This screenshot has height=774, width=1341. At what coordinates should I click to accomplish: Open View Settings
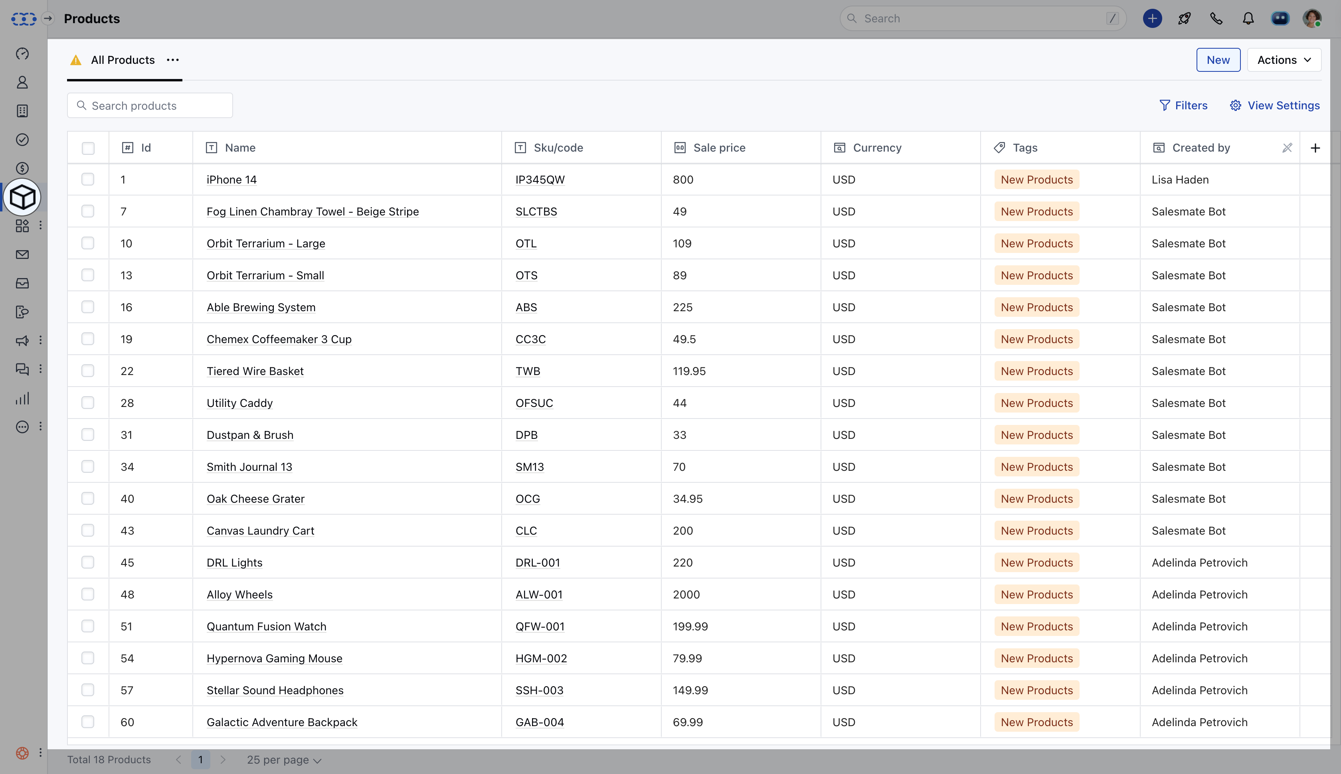[x=1274, y=105]
